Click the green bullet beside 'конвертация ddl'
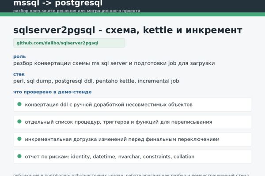 [x=19, y=104]
